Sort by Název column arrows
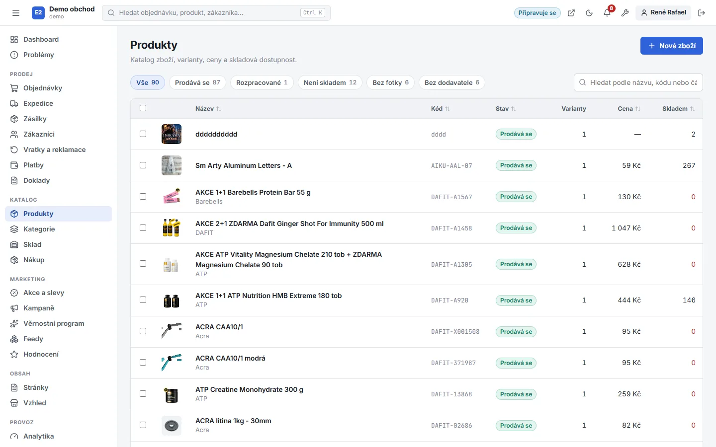Viewport: 716px width, 447px height. [x=219, y=109]
